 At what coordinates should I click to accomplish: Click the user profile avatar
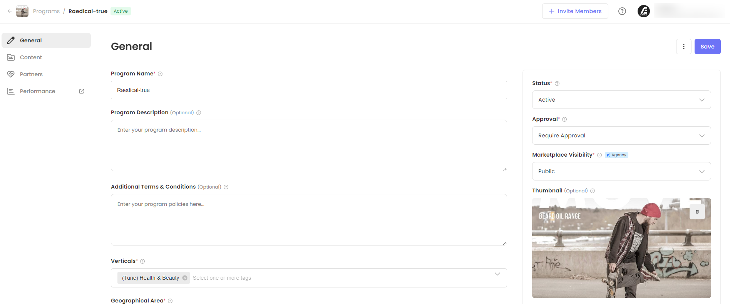click(644, 11)
